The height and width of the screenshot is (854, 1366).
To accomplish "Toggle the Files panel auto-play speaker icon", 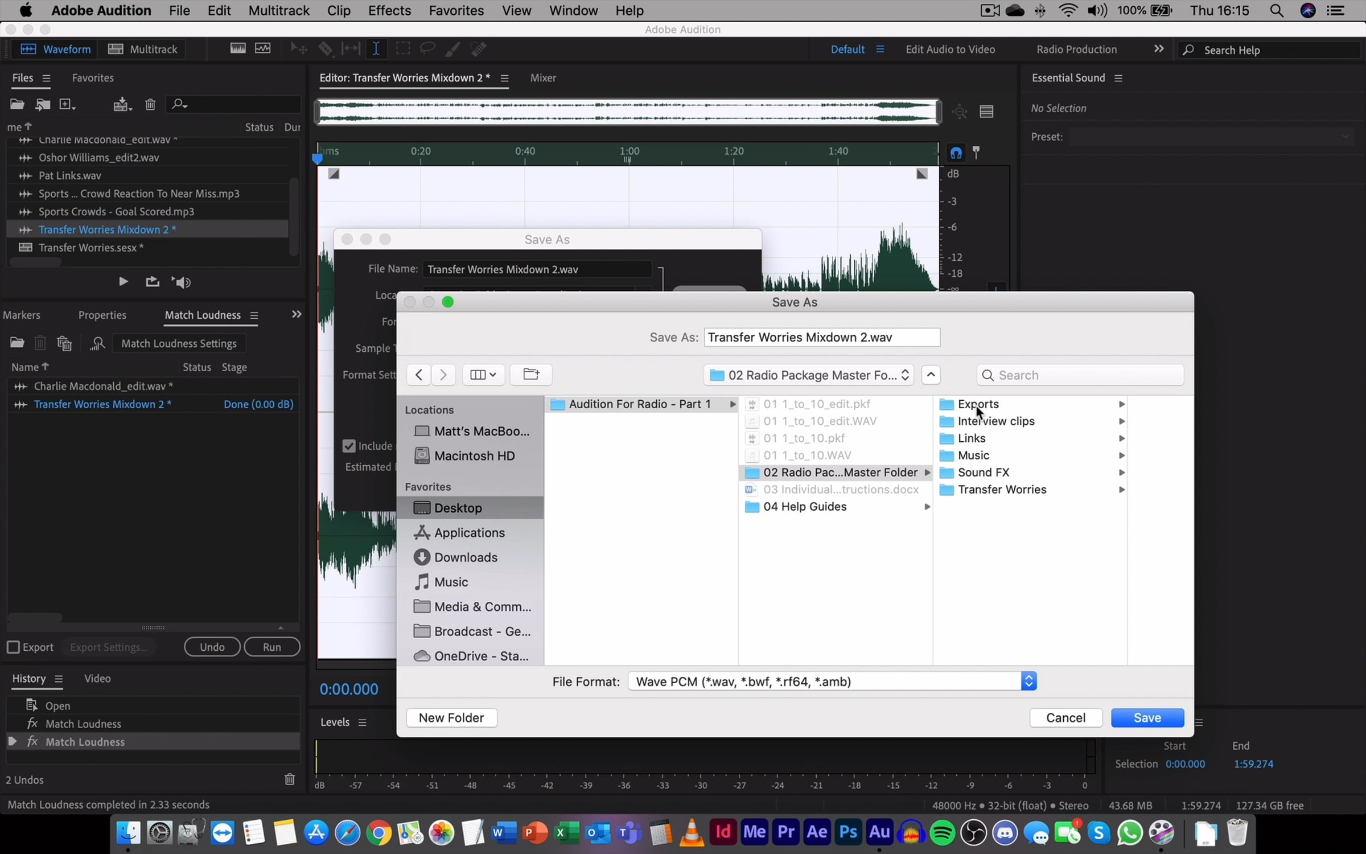I will pyautogui.click(x=182, y=282).
